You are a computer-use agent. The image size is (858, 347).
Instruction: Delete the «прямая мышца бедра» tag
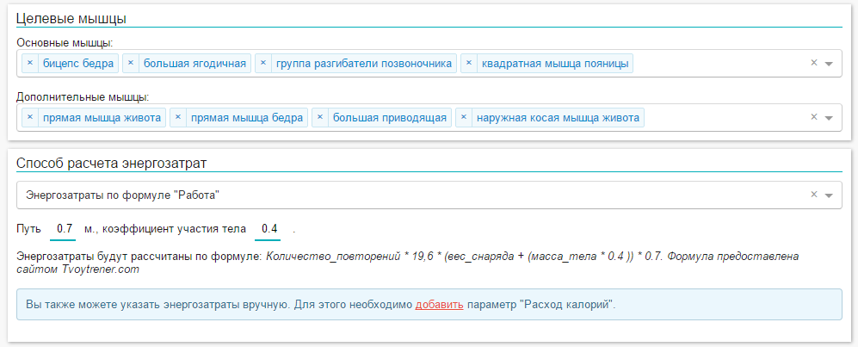[x=178, y=117]
